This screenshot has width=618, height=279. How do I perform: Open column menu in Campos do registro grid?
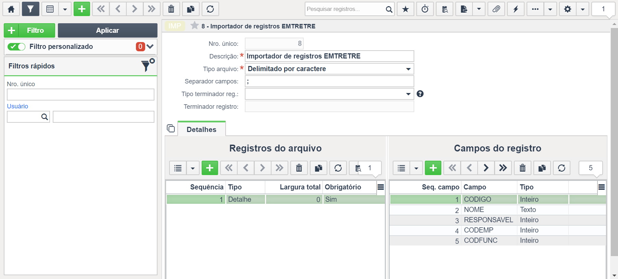602,187
